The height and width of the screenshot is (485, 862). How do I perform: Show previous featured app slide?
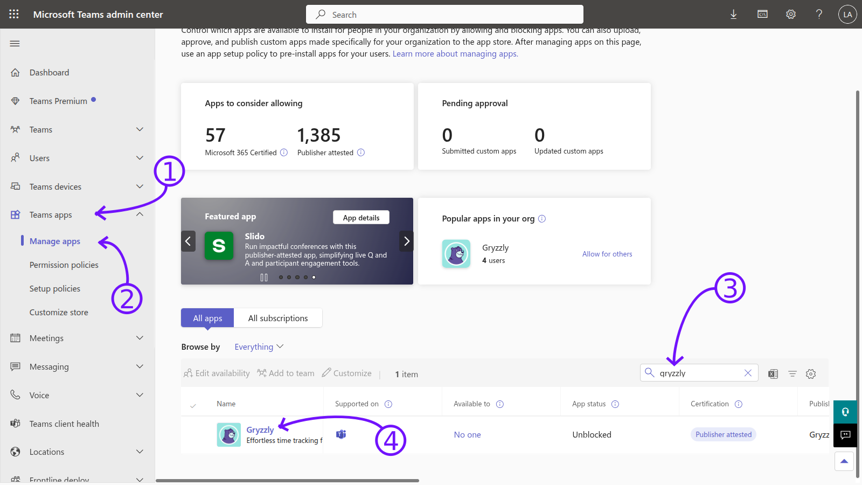(x=188, y=241)
